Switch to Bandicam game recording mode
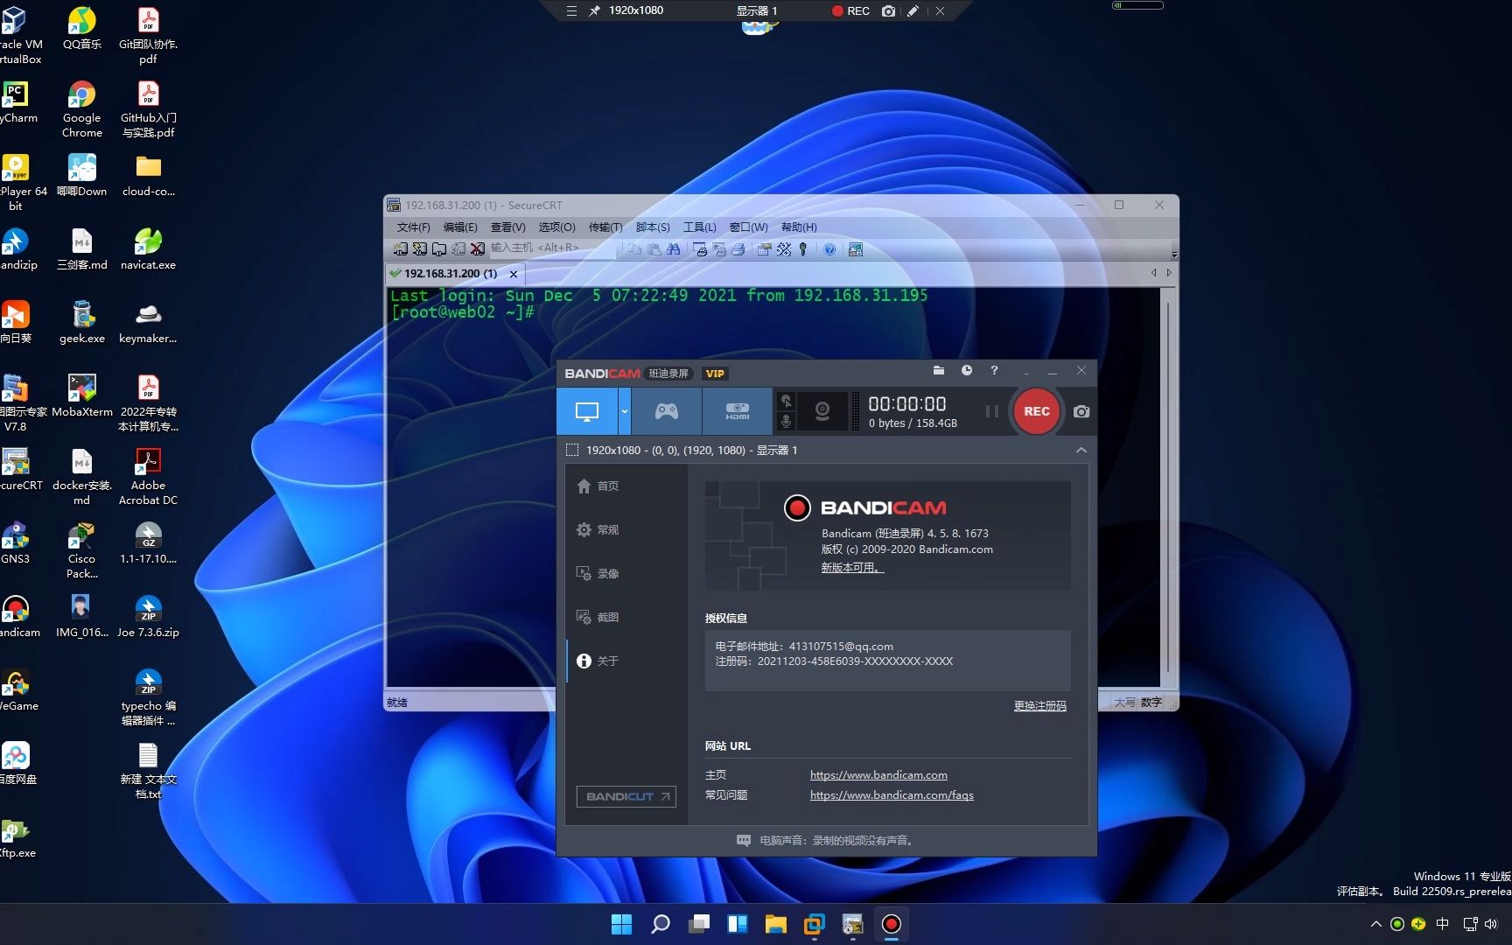The height and width of the screenshot is (945, 1512). 667,411
